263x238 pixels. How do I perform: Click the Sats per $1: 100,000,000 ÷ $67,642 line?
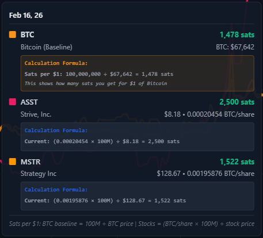(x=99, y=74)
